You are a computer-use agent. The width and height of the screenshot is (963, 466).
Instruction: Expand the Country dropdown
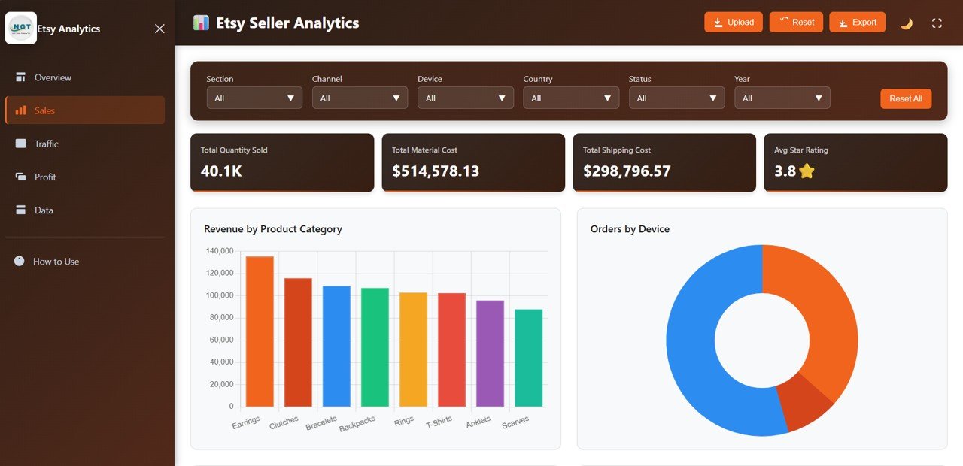pyautogui.click(x=570, y=98)
